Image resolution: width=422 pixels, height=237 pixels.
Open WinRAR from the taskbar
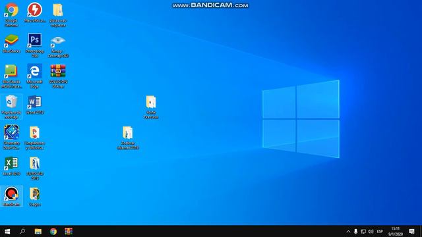[69, 231]
